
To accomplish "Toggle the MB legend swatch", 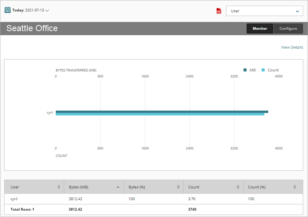I will click(245, 70).
